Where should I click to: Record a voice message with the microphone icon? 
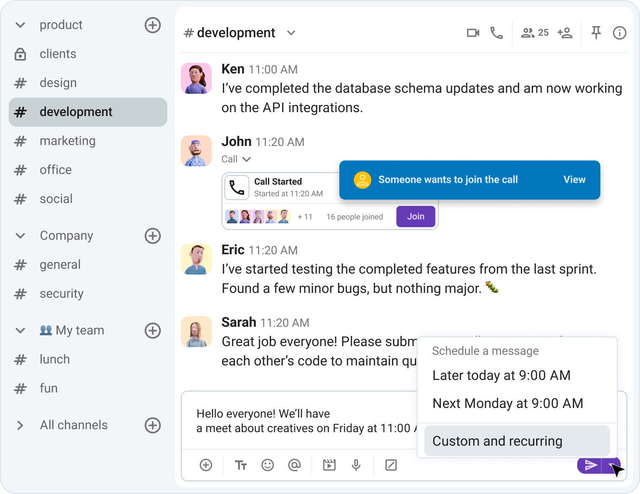pyautogui.click(x=356, y=465)
